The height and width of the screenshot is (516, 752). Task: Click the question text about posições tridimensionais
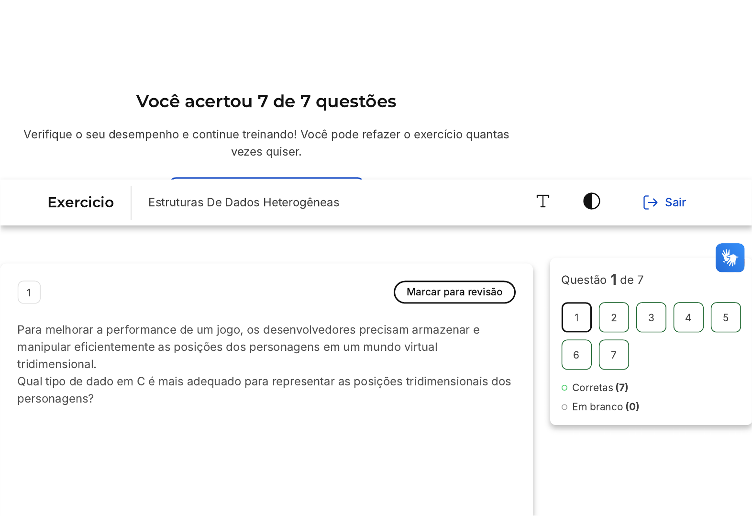click(264, 381)
